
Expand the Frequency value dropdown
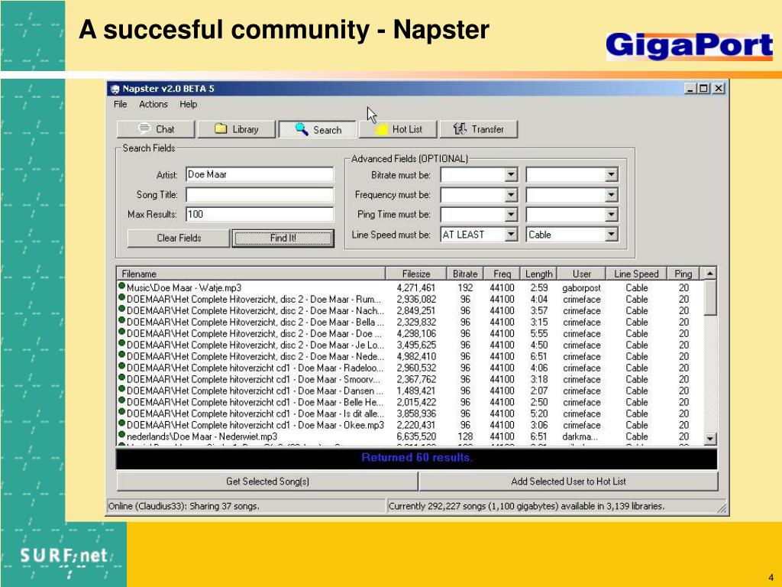pos(612,195)
